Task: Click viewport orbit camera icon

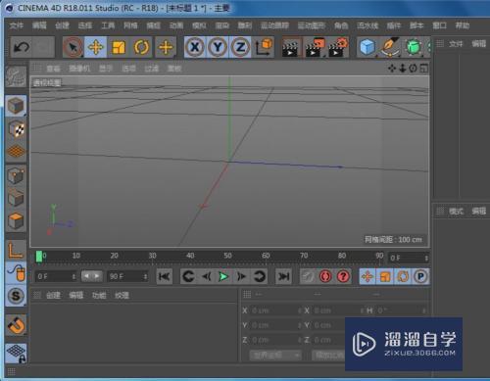Action: tap(413, 69)
